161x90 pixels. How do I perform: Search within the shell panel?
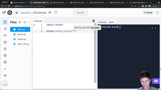click(x=152, y=28)
